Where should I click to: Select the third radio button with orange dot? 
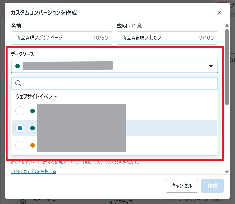click(x=20, y=145)
